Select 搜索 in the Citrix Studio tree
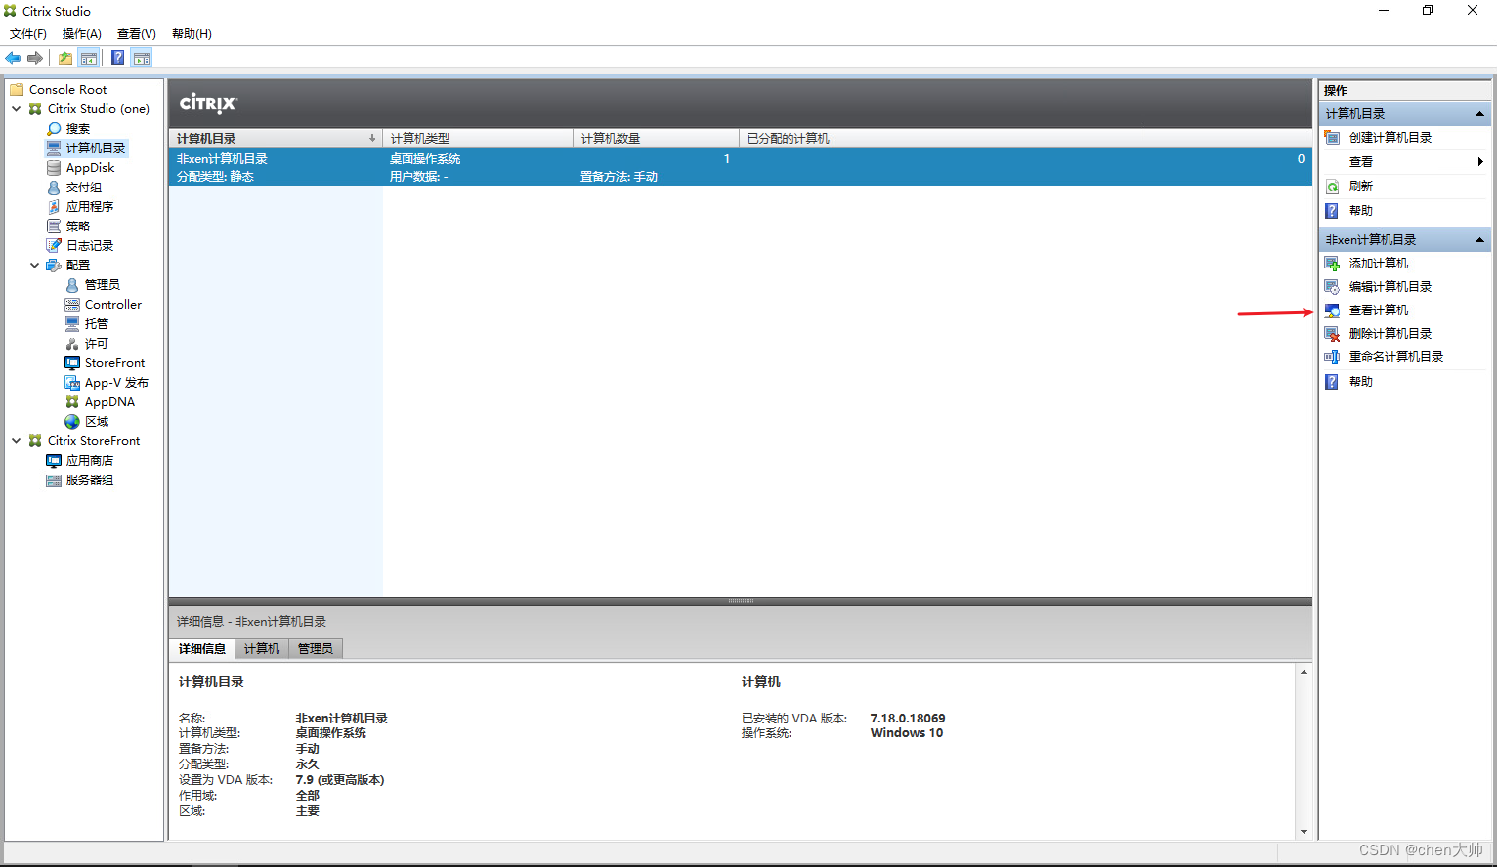Image resolution: width=1497 pixels, height=867 pixels. (77, 129)
